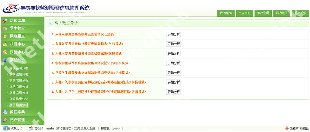Click report title 3. 查验登记表<区域模式>

[87, 54]
